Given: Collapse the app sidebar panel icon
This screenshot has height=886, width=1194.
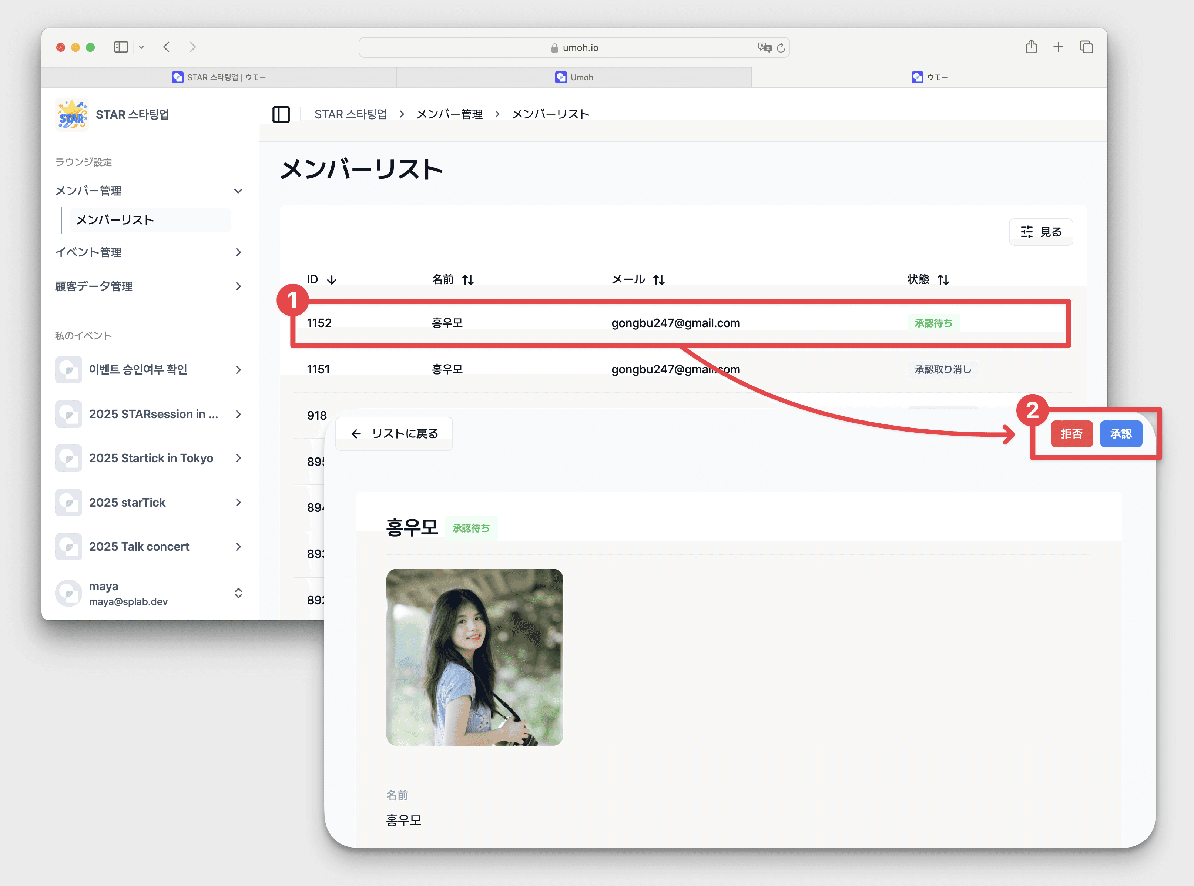Looking at the screenshot, I should (x=281, y=114).
